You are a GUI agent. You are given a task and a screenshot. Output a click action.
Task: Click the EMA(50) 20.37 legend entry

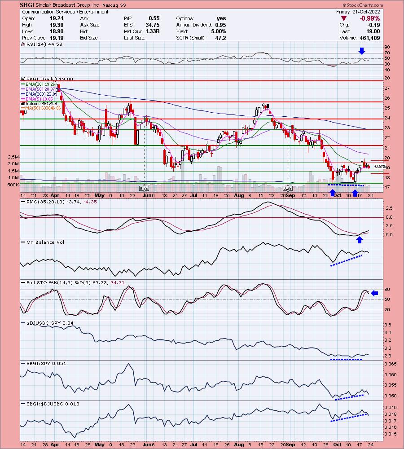pos(39,89)
